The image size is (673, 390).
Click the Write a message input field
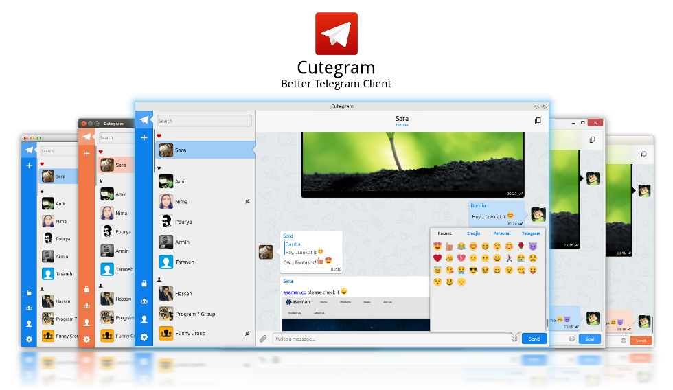pyautogui.click(x=391, y=339)
